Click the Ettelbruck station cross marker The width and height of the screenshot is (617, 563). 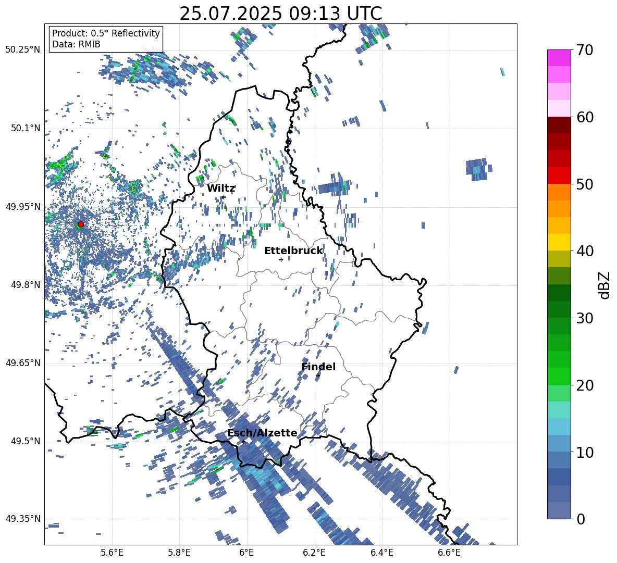(x=281, y=259)
